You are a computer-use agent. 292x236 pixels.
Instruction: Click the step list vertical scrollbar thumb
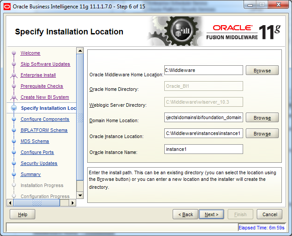80,117
